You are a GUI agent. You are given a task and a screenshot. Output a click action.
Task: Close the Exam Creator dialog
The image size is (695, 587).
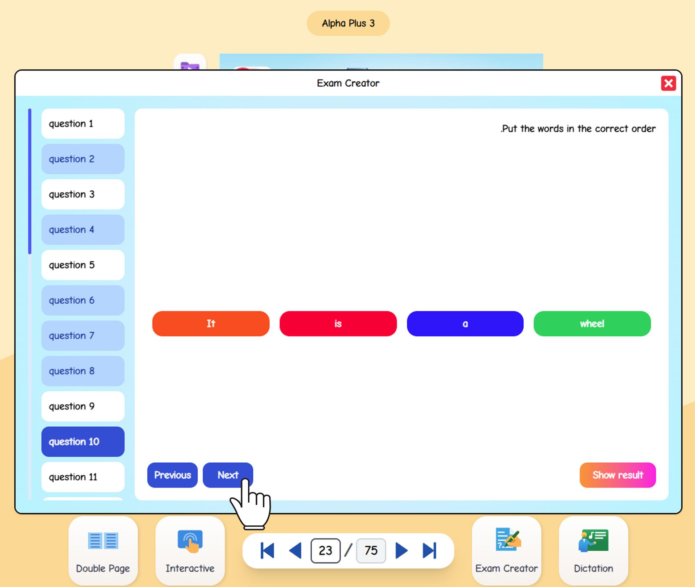click(668, 83)
